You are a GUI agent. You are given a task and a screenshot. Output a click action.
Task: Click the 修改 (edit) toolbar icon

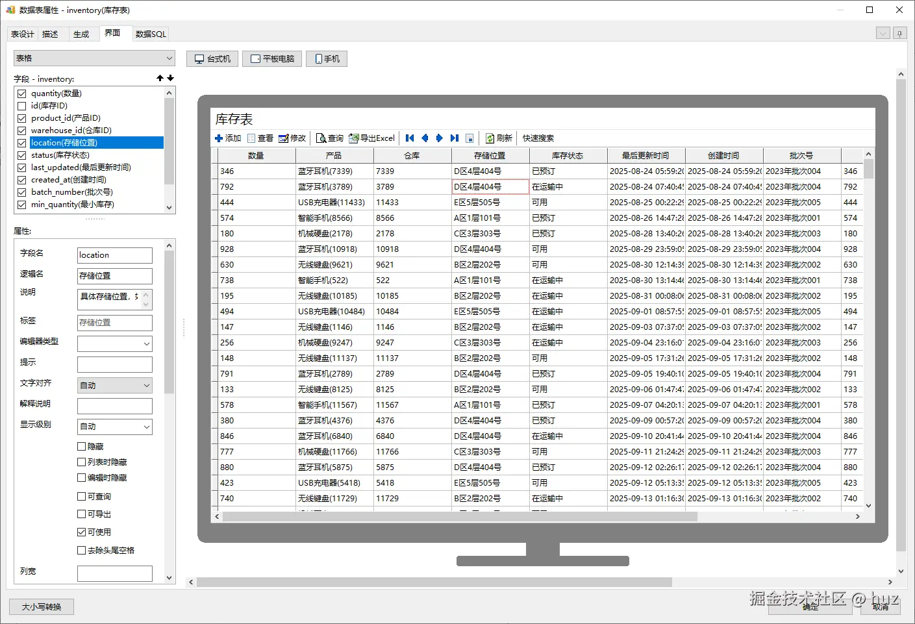284,138
